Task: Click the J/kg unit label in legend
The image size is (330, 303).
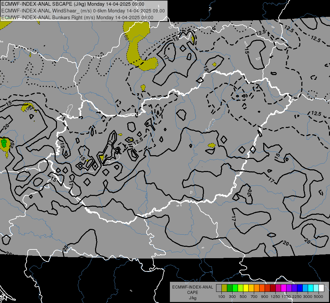Action: tap(192, 298)
